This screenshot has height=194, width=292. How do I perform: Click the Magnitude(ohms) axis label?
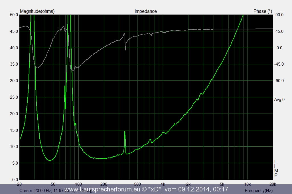(37, 11)
